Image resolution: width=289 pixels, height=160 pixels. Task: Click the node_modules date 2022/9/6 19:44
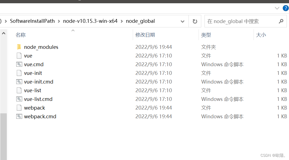point(154,47)
